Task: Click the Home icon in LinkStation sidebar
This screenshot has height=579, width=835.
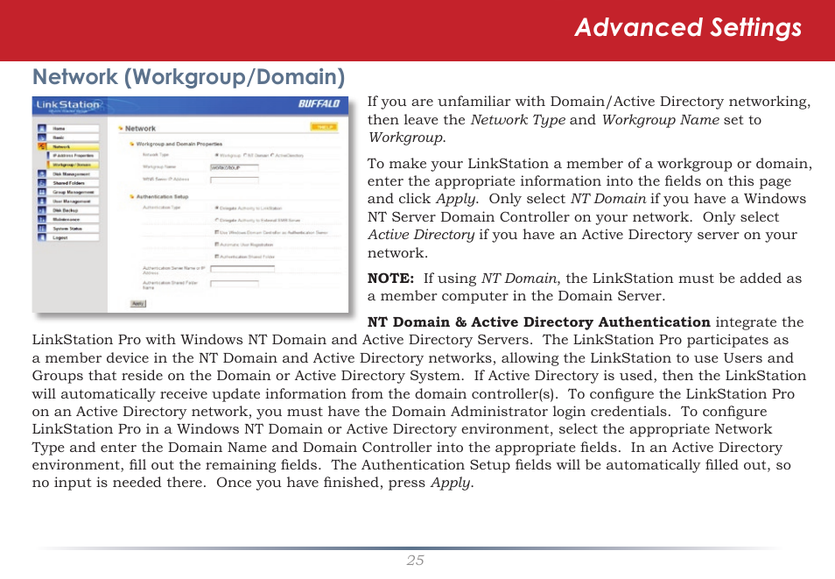Action: click(x=42, y=129)
